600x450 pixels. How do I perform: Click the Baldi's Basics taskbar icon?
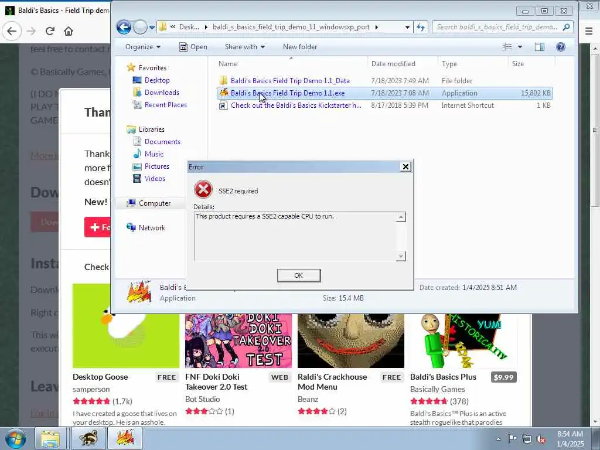(125, 438)
